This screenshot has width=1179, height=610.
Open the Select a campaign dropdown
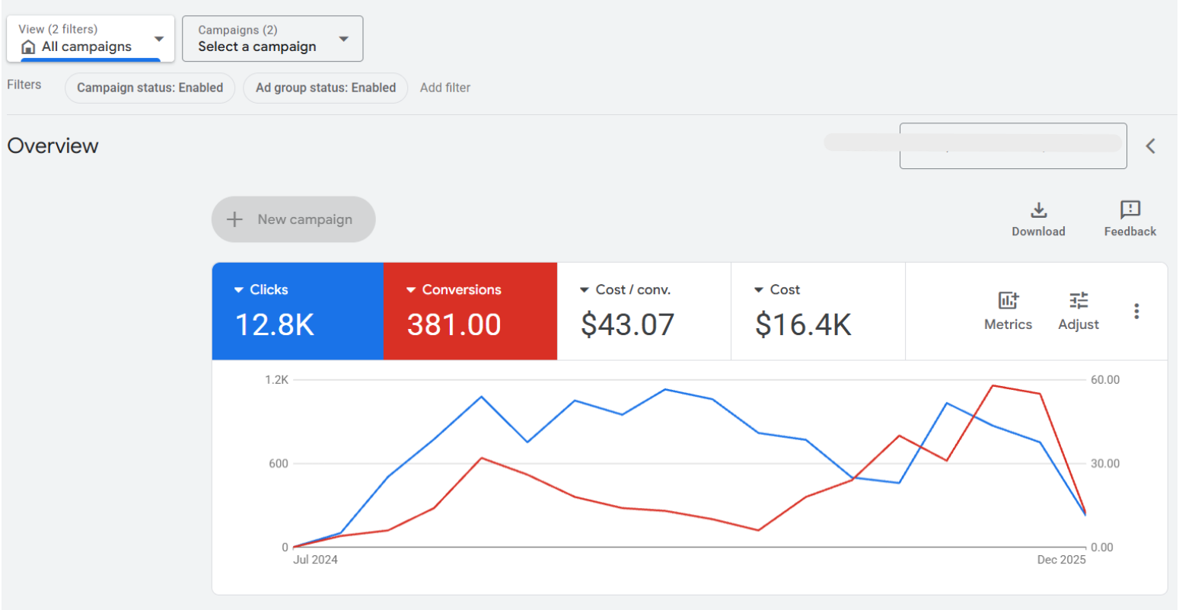click(x=272, y=38)
